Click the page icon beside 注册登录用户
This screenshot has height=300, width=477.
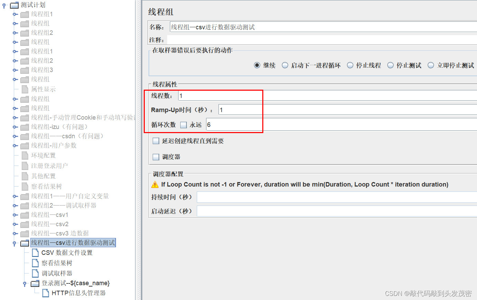point(25,166)
